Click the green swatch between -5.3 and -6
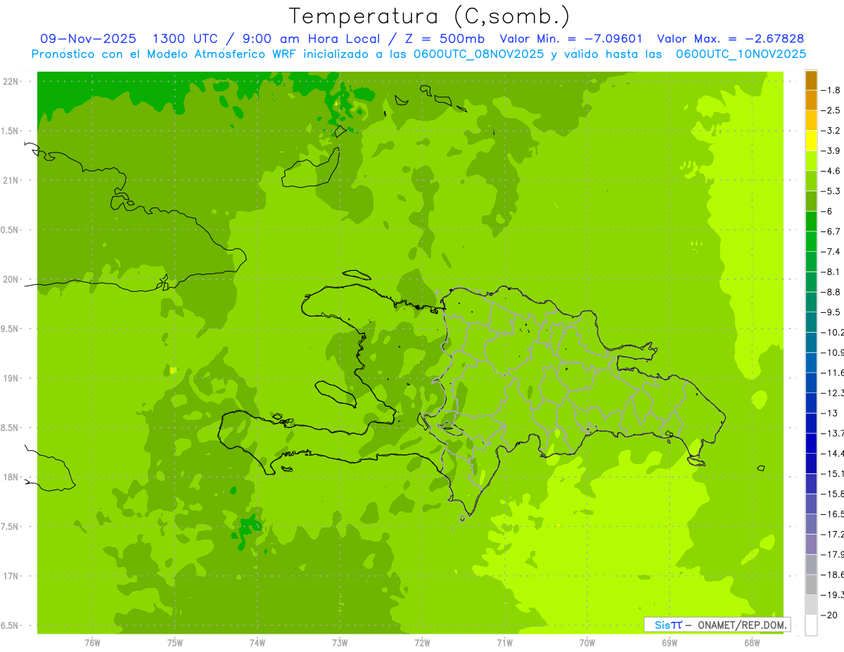Screen dimensions: 844x652 pyautogui.click(x=811, y=201)
